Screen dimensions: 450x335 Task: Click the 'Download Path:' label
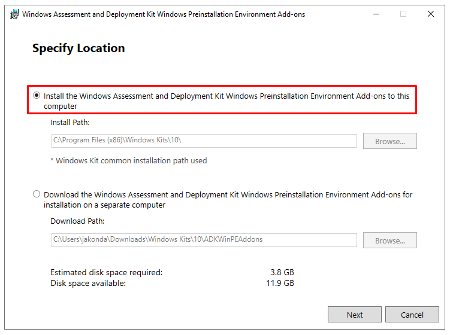[77, 221]
